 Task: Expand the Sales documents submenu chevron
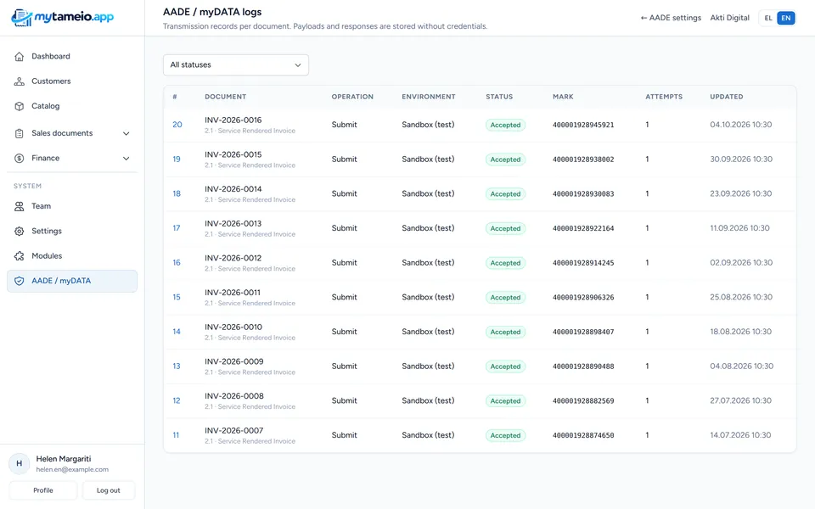click(x=126, y=133)
